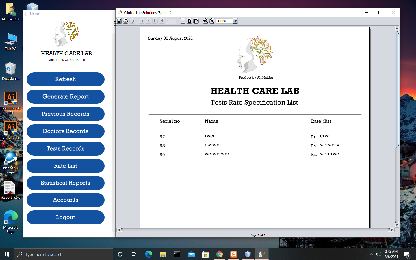The image size is (416, 260).
Task: Open Statistical Reports from the menu panel
Action: [65, 183]
